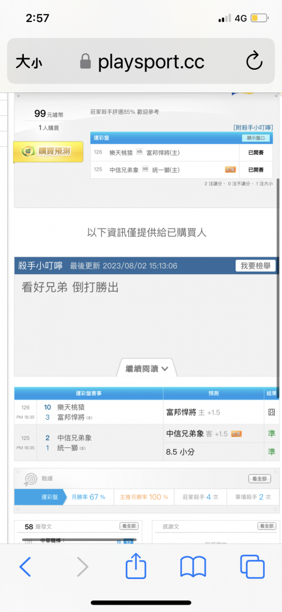Open the 大小 text size menu

tap(29, 62)
